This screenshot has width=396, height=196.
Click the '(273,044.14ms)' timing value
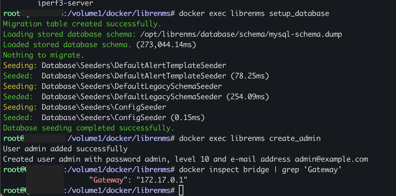pyautogui.click(x=166, y=45)
